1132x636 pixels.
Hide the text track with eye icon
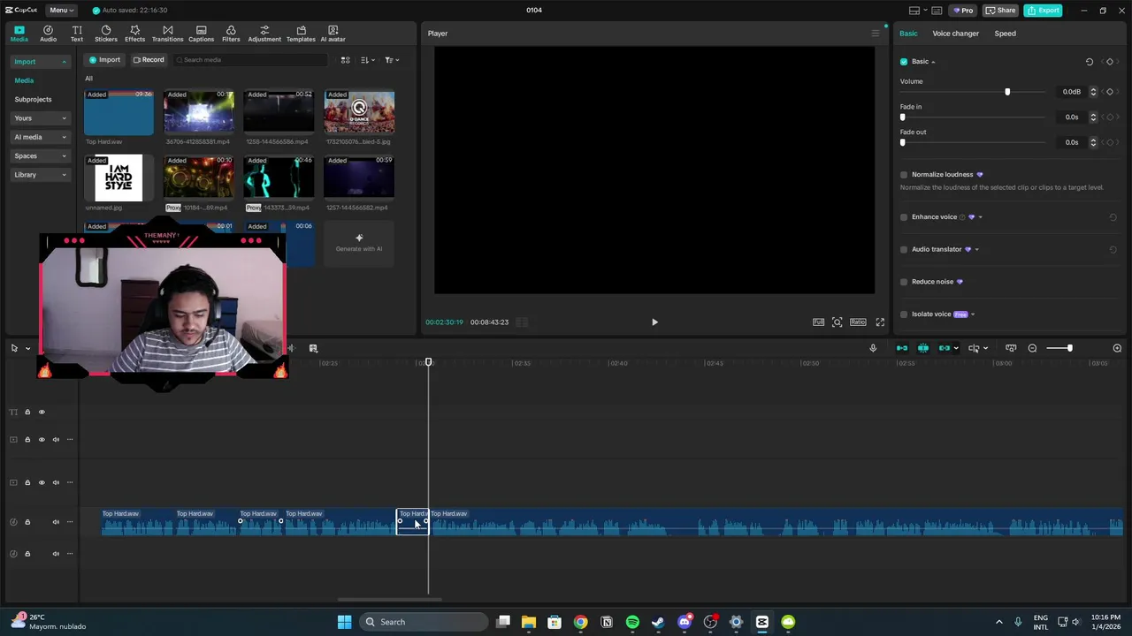pos(42,413)
